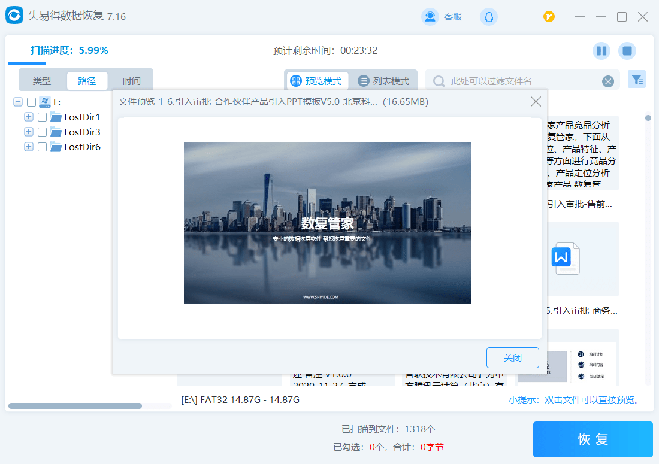Image resolution: width=659 pixels, height=464 pixels.
Task: Switch to the 时间 tab
Action: pos(132,81)
